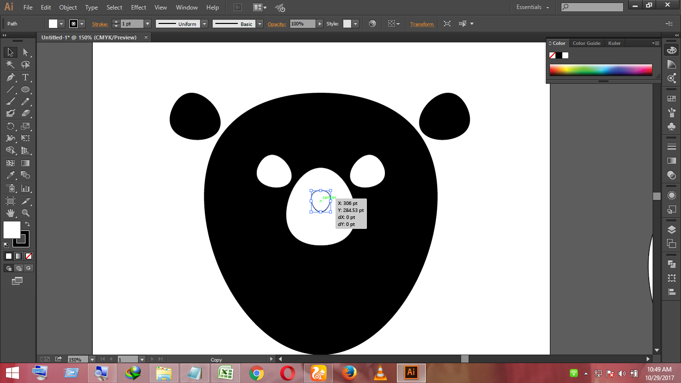The image size is (681, 383).
Task: Select the Line Segment tool
Action: pyautogui.click(x=10, y=90)
